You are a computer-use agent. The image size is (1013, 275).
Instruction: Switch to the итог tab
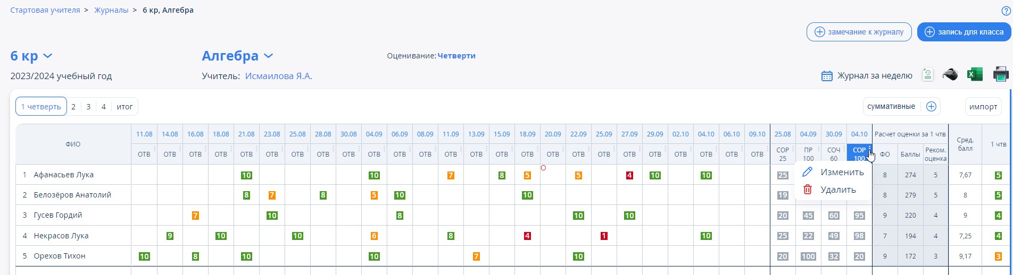point(124,107)
